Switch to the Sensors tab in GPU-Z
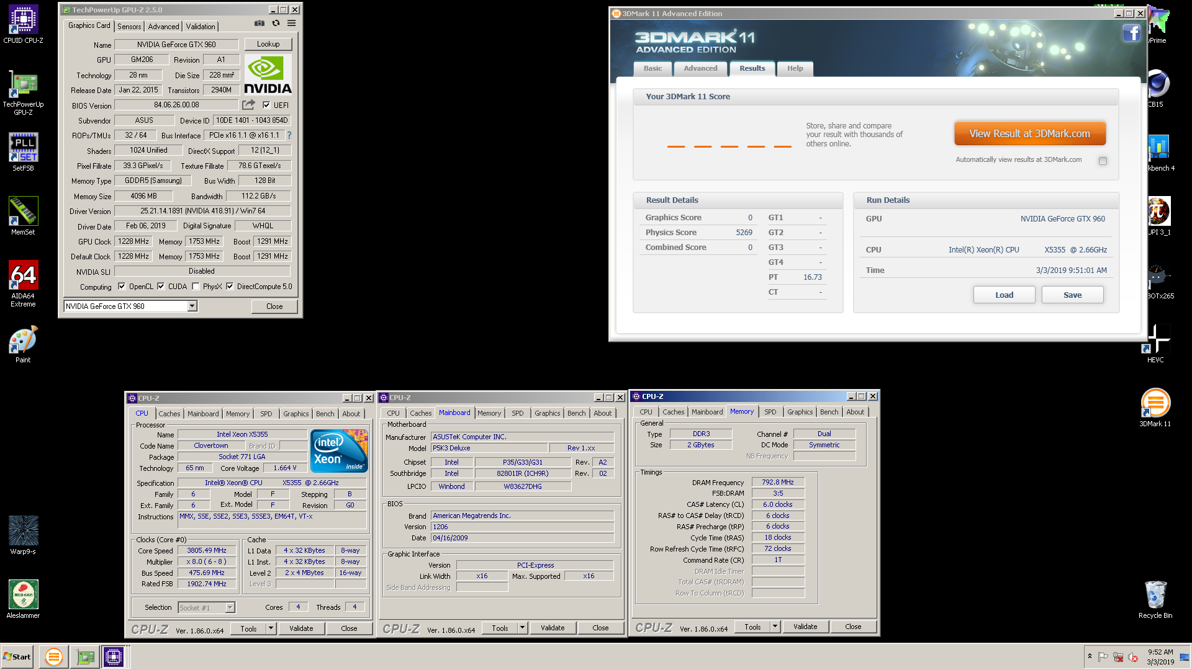Image resolution: width=1192 pixels, height=670 pixels. [129, 27]
